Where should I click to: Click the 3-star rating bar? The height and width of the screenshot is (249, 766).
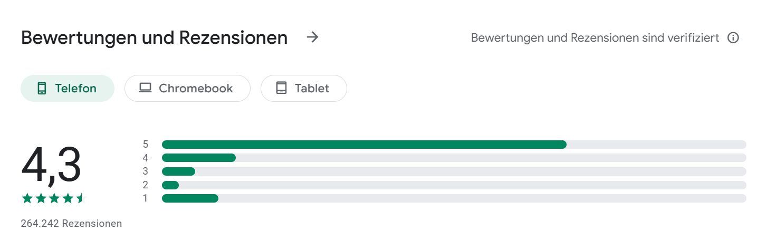[x=454, y=171]
